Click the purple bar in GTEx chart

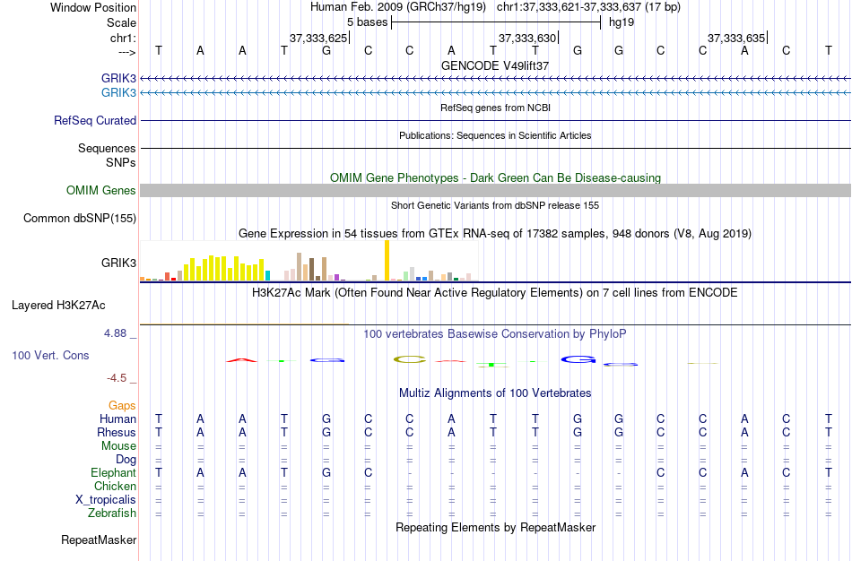[337, 278]
